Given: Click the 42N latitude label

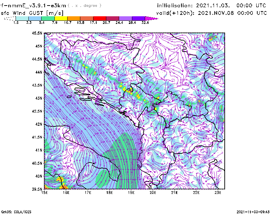Looking at the screenshot, I should [x=39, y=124].
